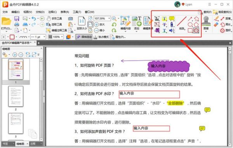Open the 编辑内容 edit content tool
This screenshot has width=233, height=148.
tap(125, 23)
